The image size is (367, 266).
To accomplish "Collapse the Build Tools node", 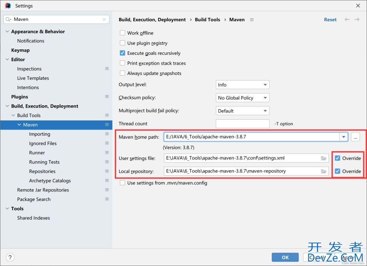I will click(13, 116).
